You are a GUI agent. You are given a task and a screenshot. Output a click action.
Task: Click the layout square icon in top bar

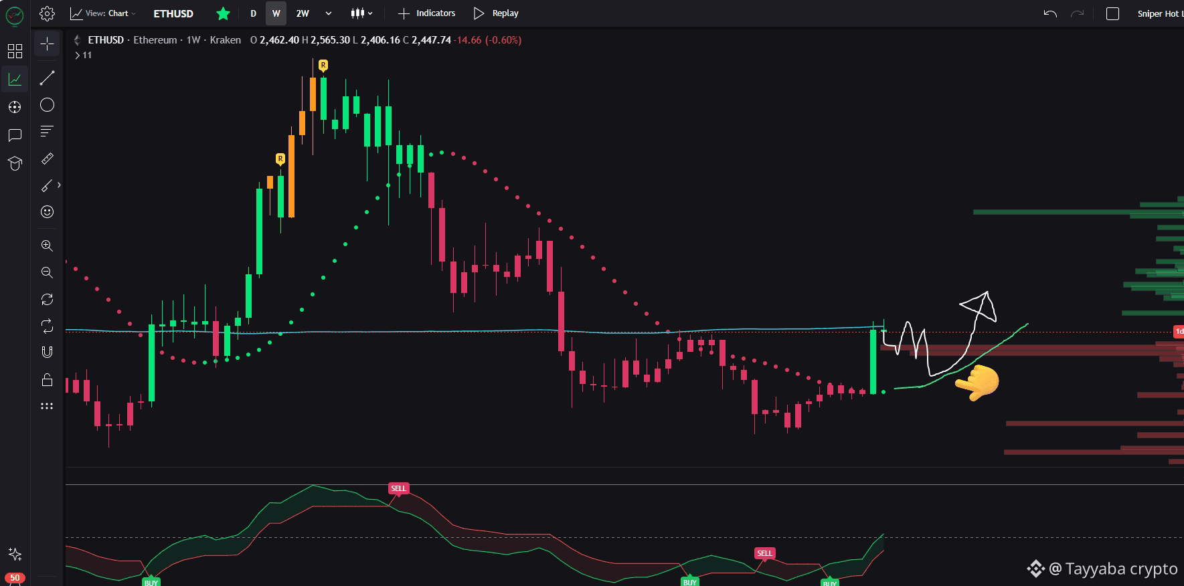[1112, 13]
